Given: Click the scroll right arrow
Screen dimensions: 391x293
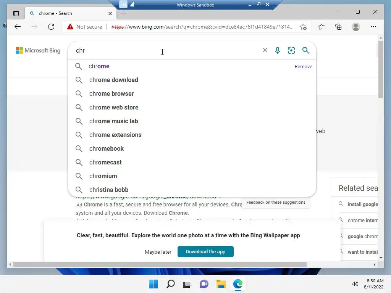Looking at the screenshot, I should click(375, 265).
